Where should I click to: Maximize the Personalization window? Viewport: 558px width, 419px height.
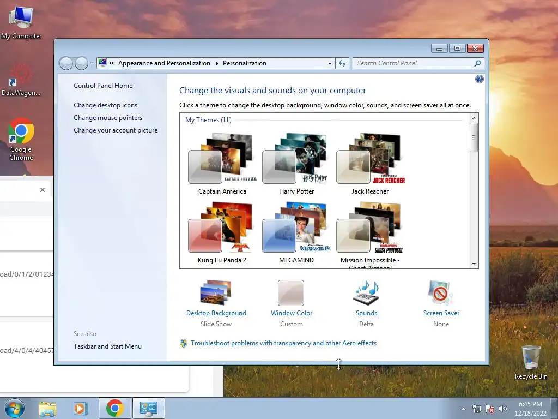(x=457, y=49)
